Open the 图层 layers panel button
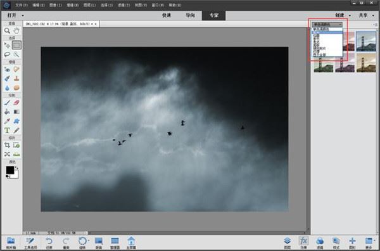This screenshot has width=380, height=251. [287, 243]
